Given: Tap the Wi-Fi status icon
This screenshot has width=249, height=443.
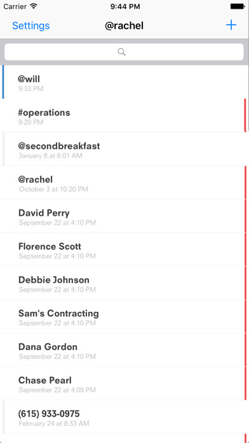Looking at the screenshot, I should 34,6.
